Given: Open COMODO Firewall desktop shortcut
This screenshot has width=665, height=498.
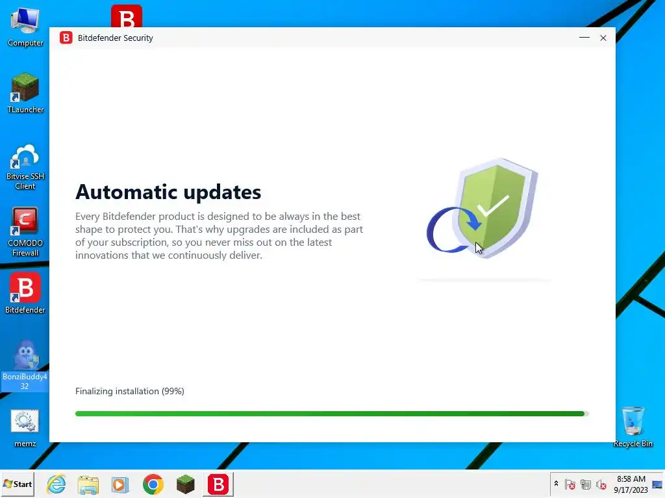Looking at the screenshot, I should 25,232.
